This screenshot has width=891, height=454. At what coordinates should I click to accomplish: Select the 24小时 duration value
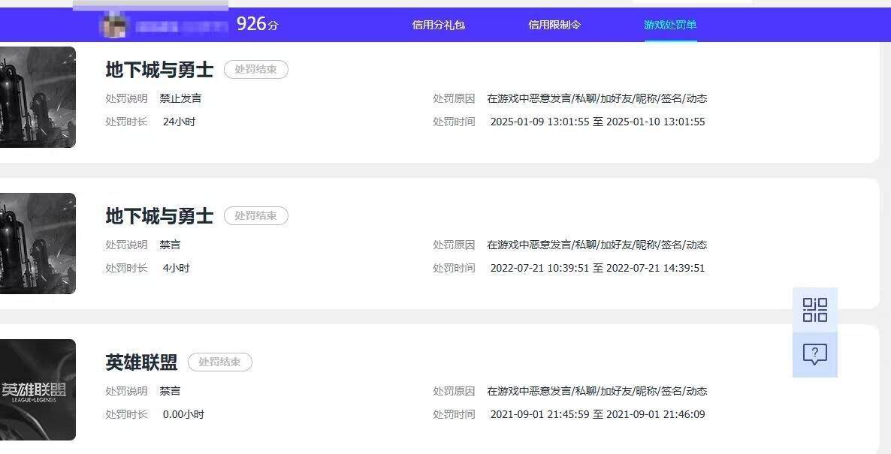pyautogui.click(x=179, y=122)
